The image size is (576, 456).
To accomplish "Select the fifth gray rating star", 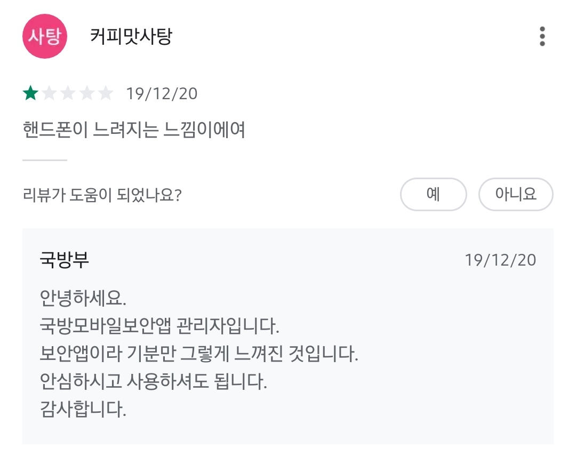I will pyautogui.click(x=106, y=93).
